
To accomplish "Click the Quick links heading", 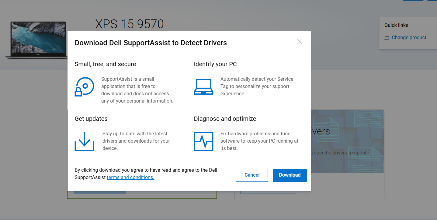I will coord(396,25).
